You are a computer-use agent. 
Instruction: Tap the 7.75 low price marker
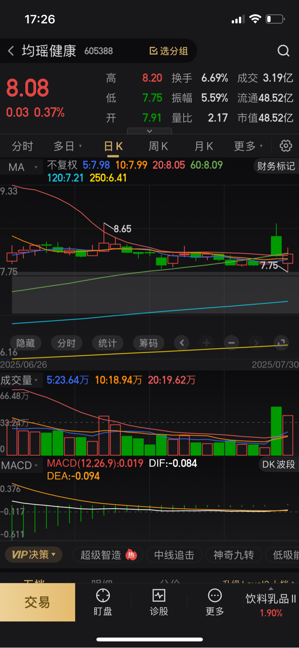269,266
